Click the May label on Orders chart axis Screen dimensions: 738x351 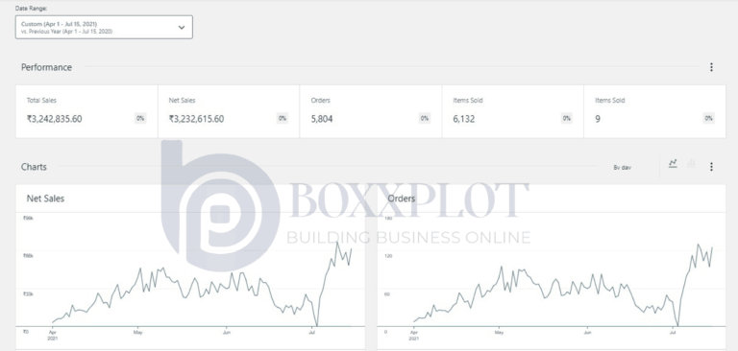click(x=499, y=332)
